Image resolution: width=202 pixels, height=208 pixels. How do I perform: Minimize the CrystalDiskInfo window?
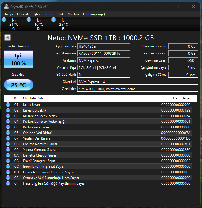pyautogui.click(x=167, y=7)
